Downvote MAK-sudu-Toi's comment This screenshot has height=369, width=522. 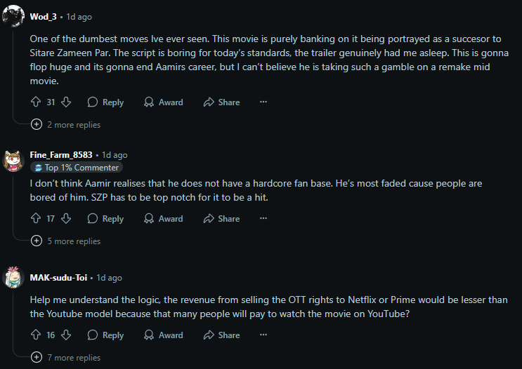pos(66,335)
